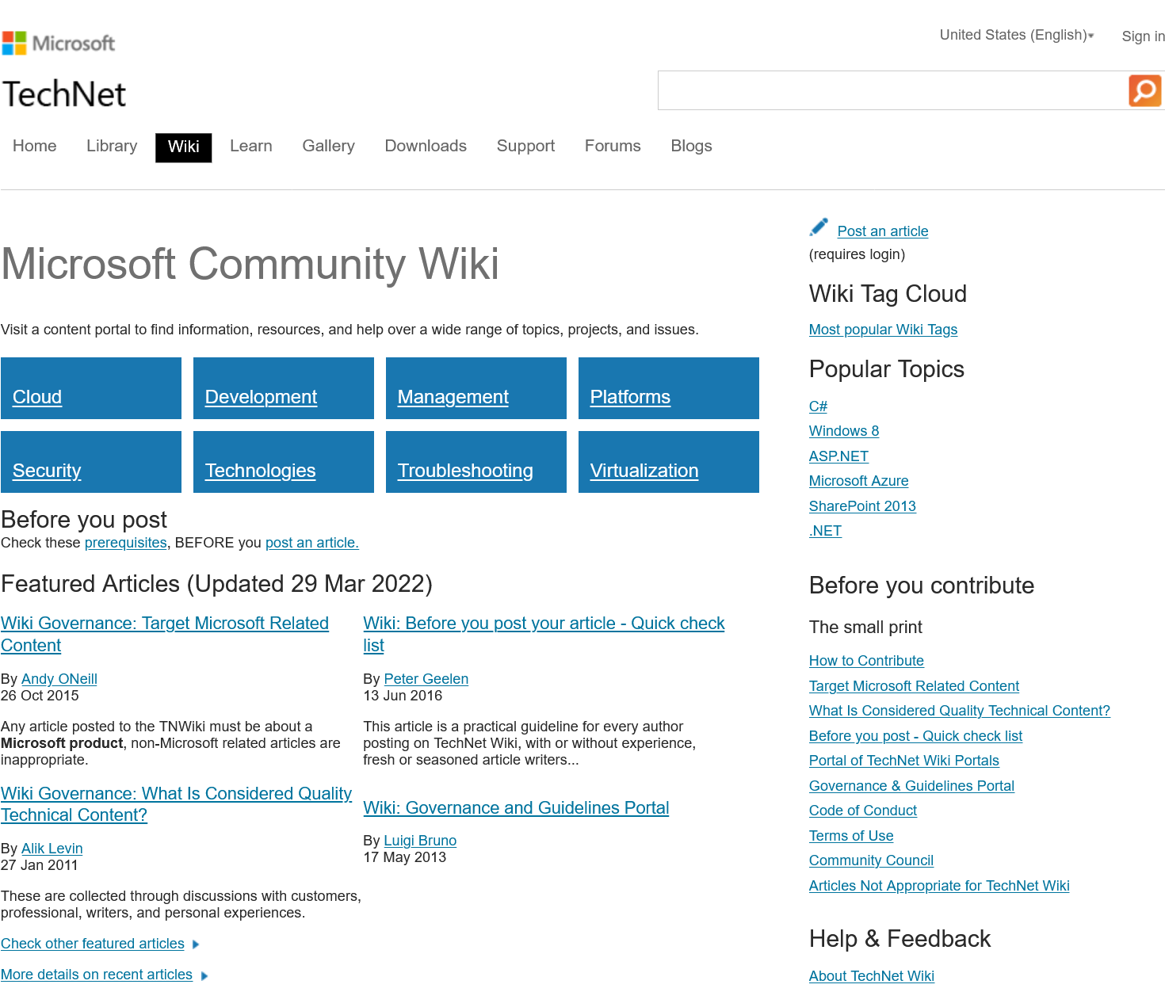The height and width of the screenshot is (992, 1165).
Task: Open the Troubleshooting portal tile
Action: point(476,462)
